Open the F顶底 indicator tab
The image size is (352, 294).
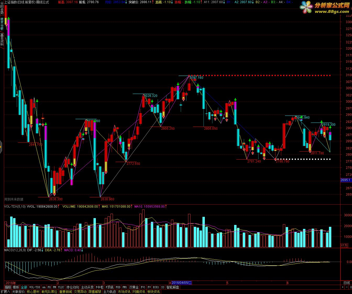[x=109, y=287]
